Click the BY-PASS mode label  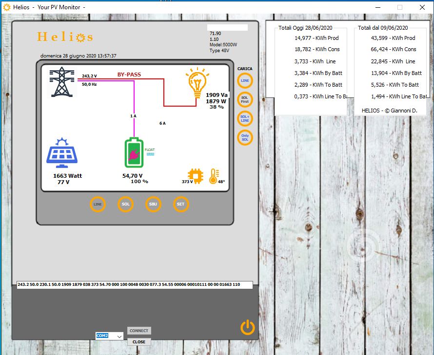[x=129, y=75]
